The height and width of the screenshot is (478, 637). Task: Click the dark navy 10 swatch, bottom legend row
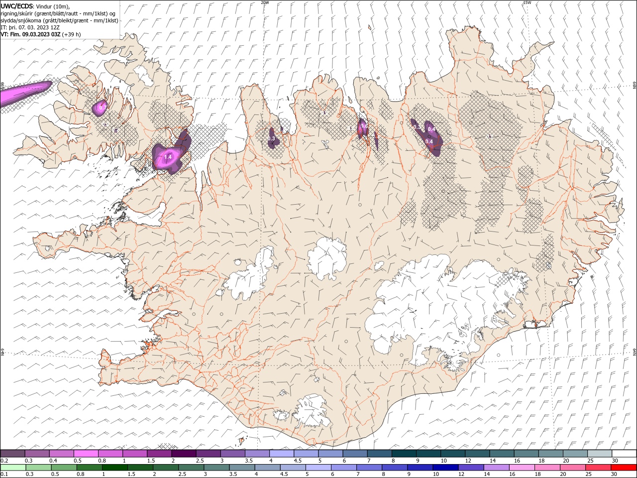click(x=445, y=468)
